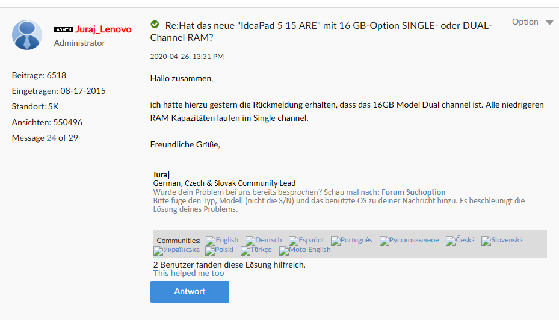
Task: Click 'This helped me too'
Action: 188,273
